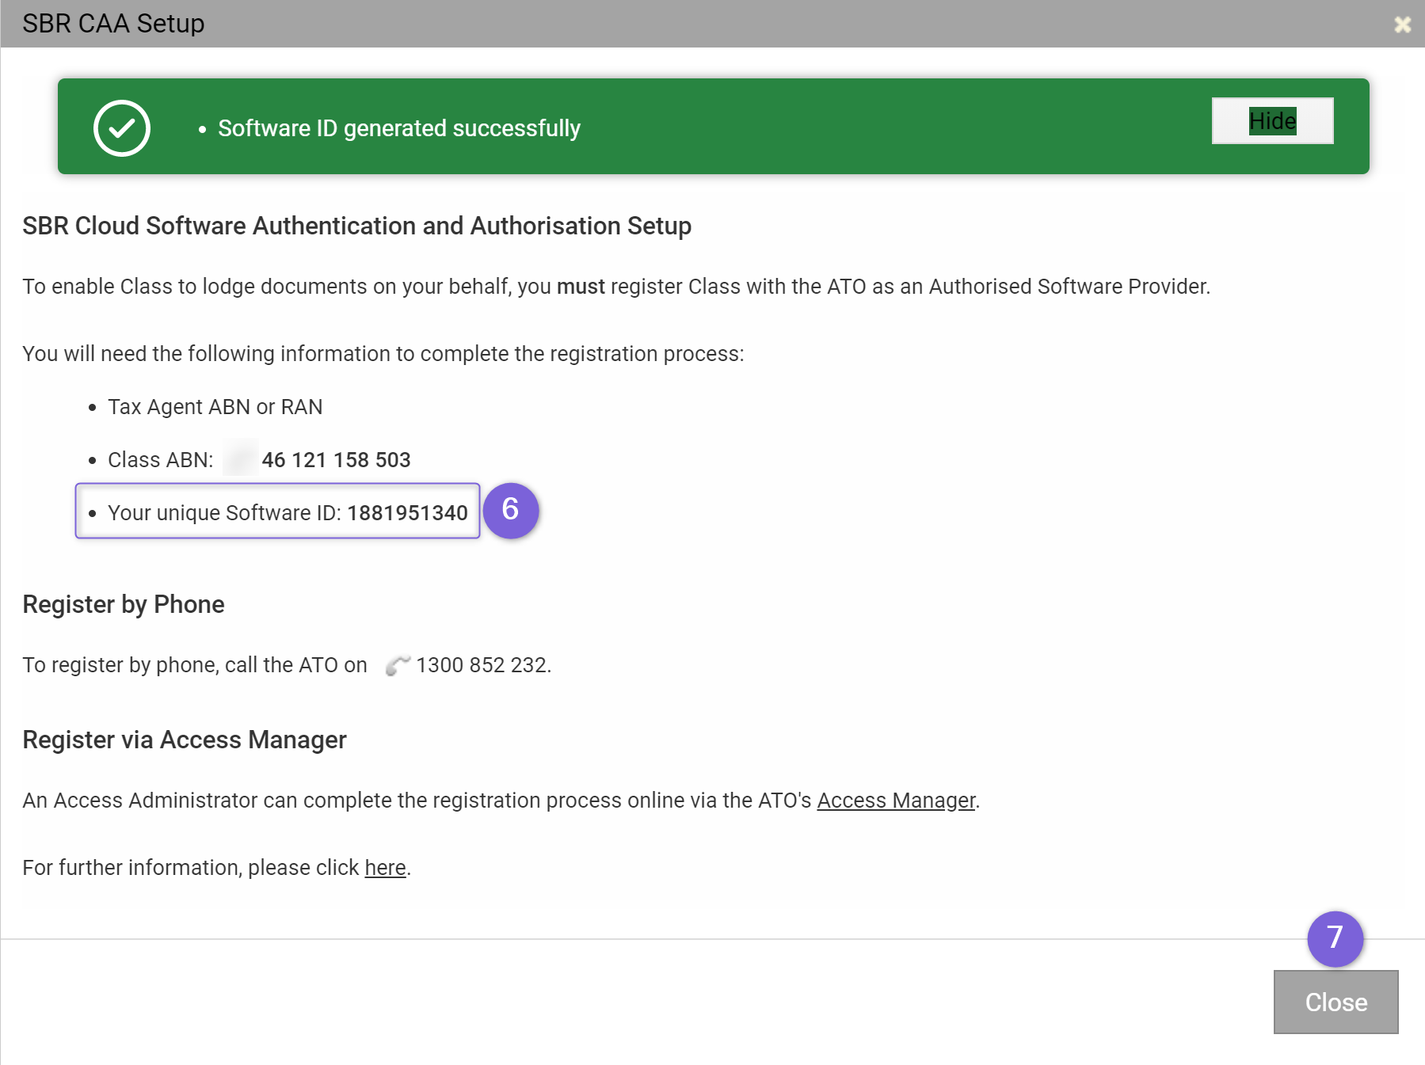This screenshot has height=1065, width=1425.
Task: Click the 'Tax Agent ABN or RAN' bullet
Action: 215,407
